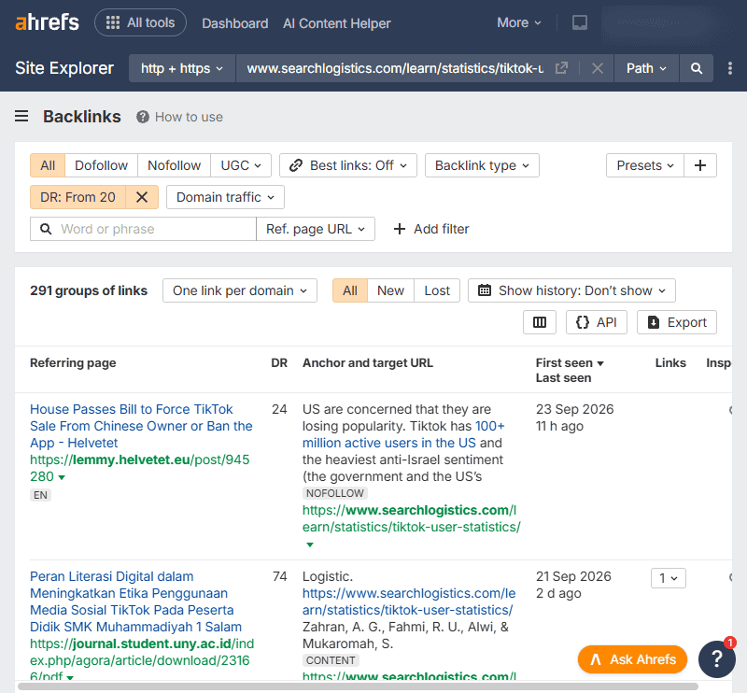747x693 pixels.
Task: Open House Passes Bill to Force TikTok link
Action: coord(141,426)
